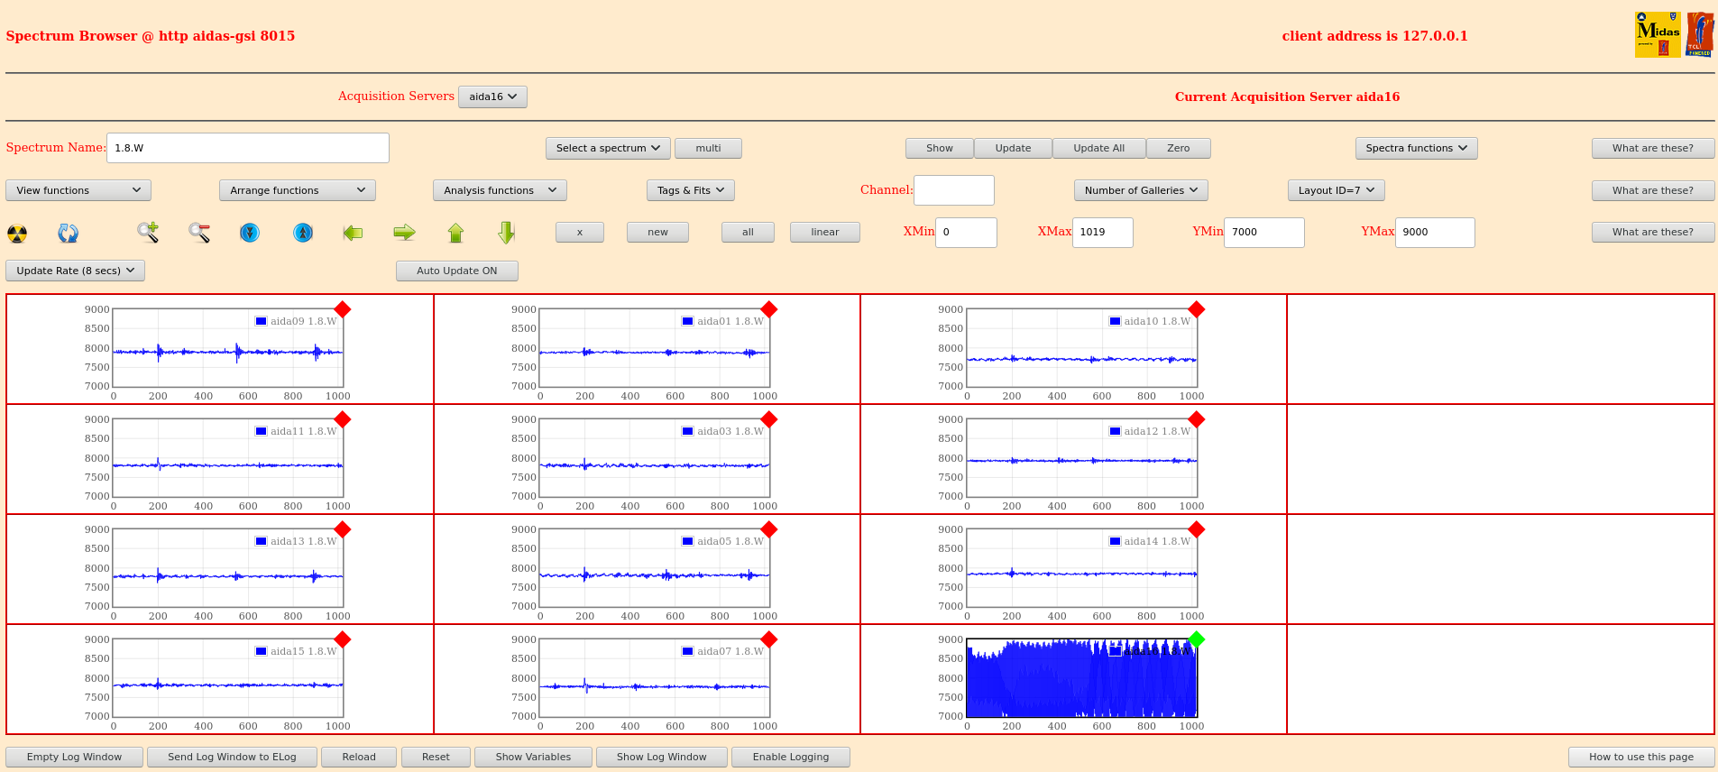This screenshot has height=772, width=1718.
Task: Click the blue circle down-chevron icon
Action: [x=250, y=233]
